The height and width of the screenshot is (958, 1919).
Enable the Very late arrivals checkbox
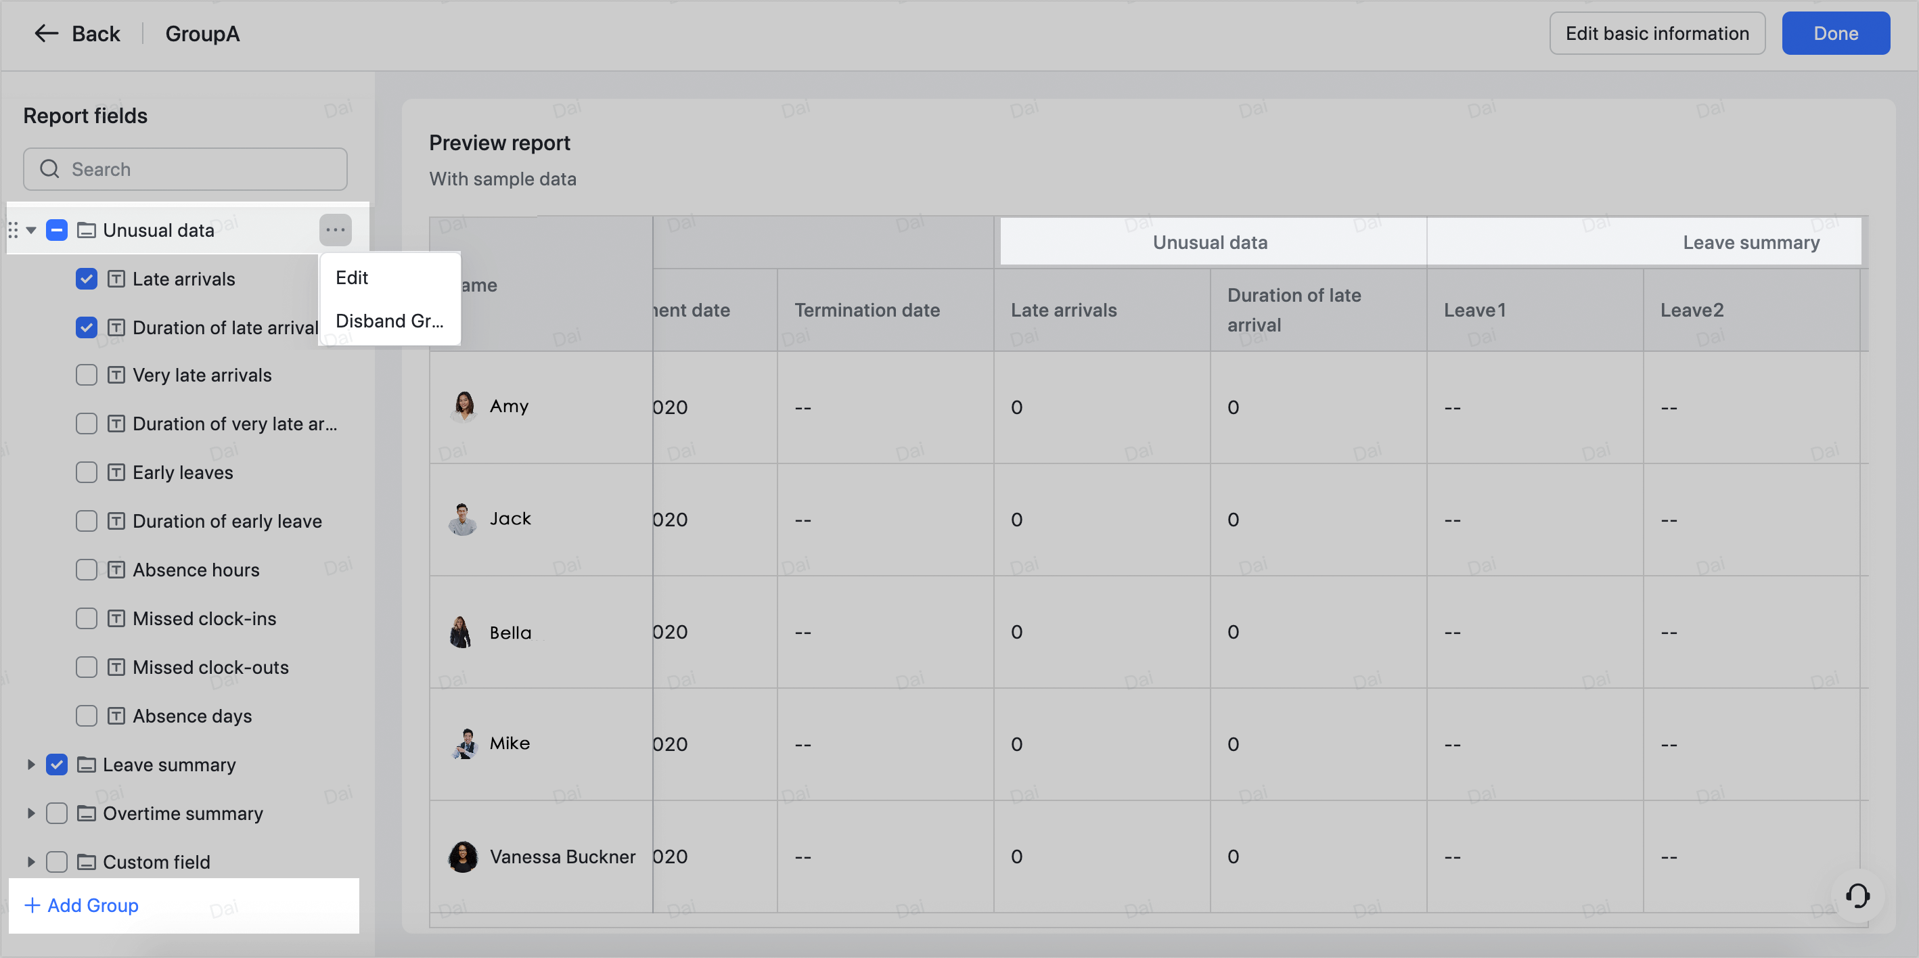click(x=86, y=375)
